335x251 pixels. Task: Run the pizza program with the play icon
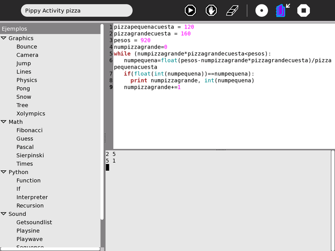[x=190, y=10]
